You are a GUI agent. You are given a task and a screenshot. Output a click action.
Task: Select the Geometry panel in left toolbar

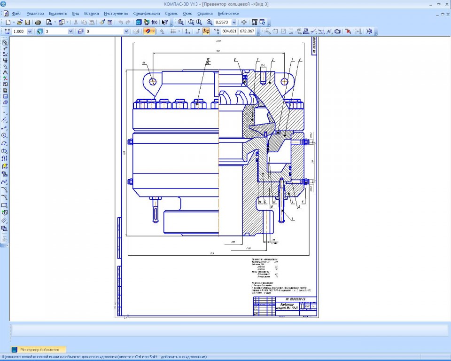pos(5,42)
